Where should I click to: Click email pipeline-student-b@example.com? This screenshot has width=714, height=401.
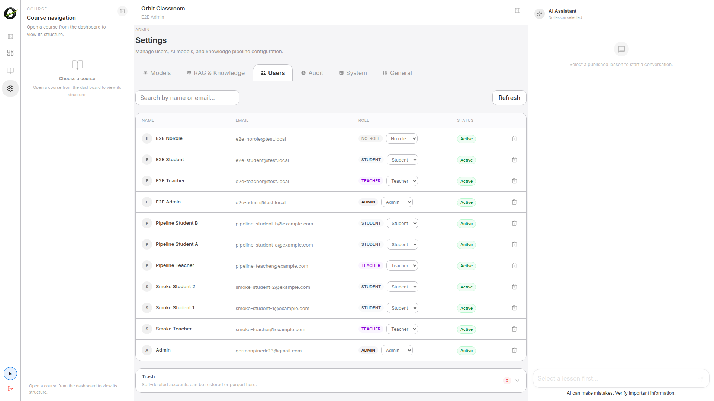pos(274,224)
